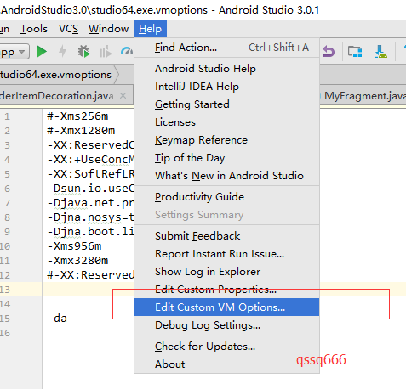Image resolution: width=406 pixels, height=389 pixels.
Task: Click -Djava.net line in editor
Action: pos(90,203)
